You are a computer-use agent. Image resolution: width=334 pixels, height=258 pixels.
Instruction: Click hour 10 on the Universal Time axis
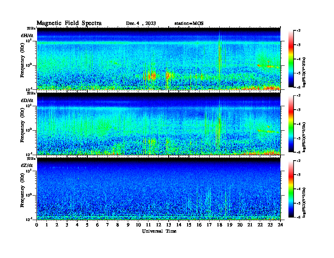(138, 225)
